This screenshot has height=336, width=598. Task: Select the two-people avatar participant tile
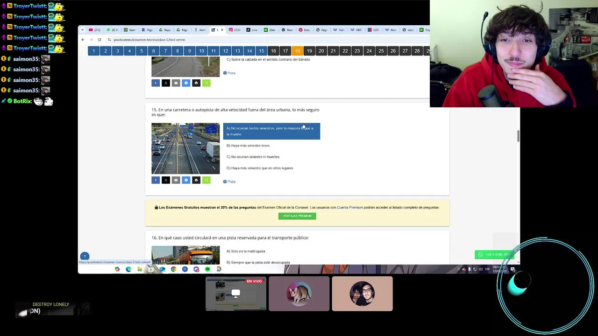pyautogui.click(x=362, y=294)
